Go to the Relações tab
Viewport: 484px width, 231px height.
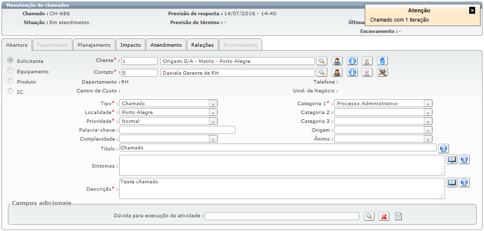click(203, 45)
